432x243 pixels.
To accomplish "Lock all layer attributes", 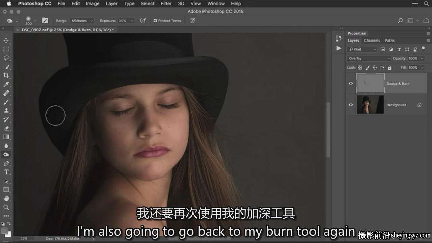I will tap(390, 67).
